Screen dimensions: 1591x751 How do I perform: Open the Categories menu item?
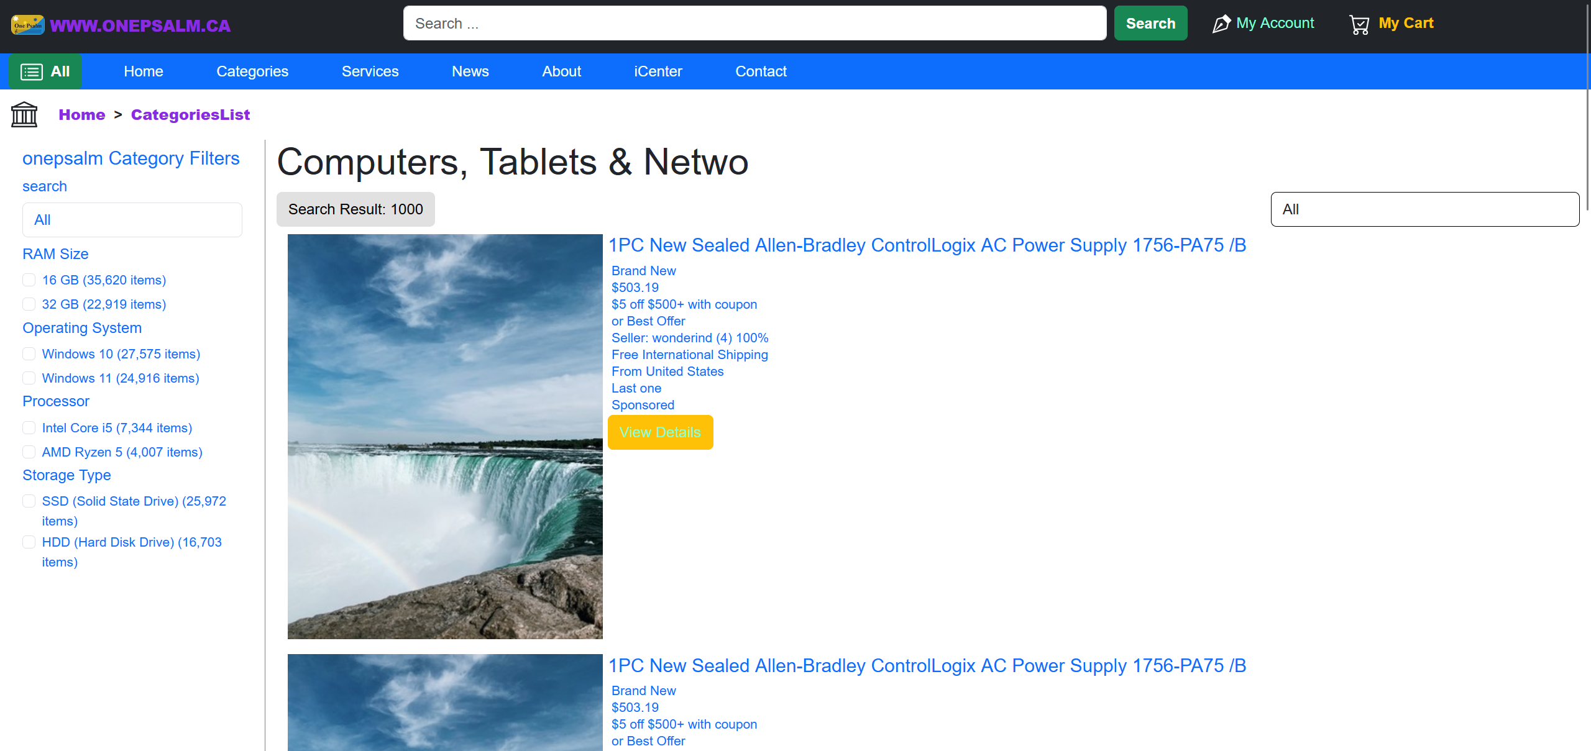coord(252,71)
